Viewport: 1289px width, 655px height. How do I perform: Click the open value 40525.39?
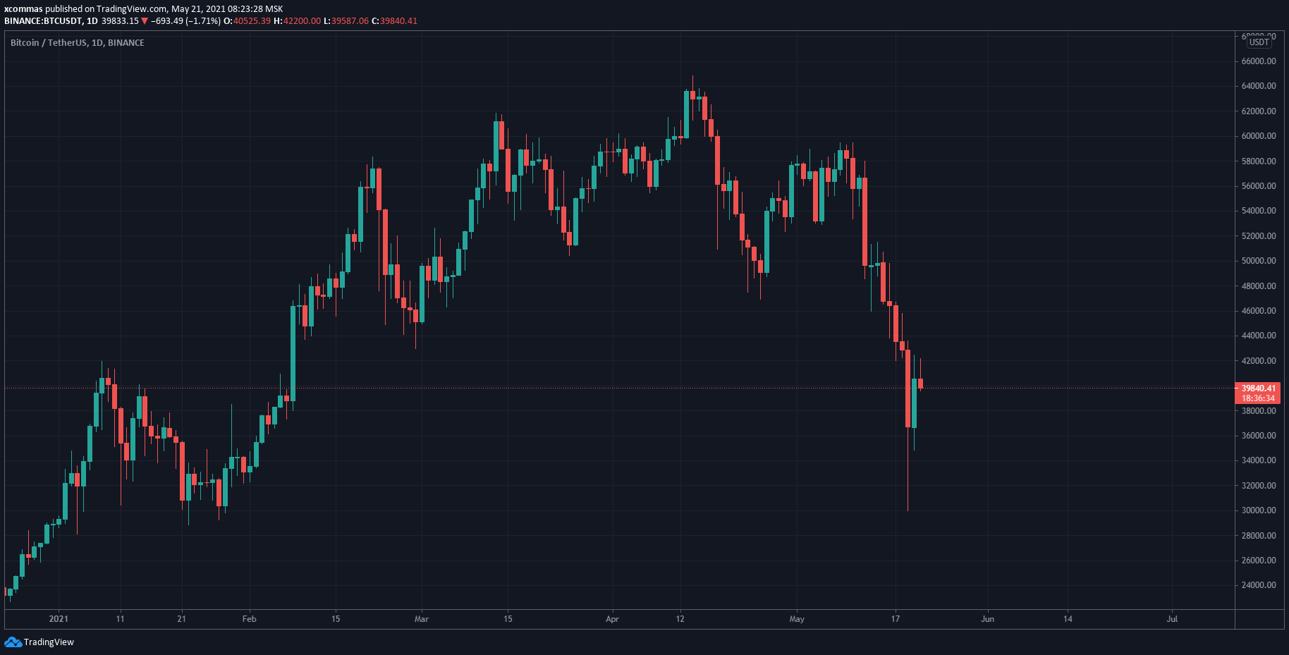(x=252, y=21)
